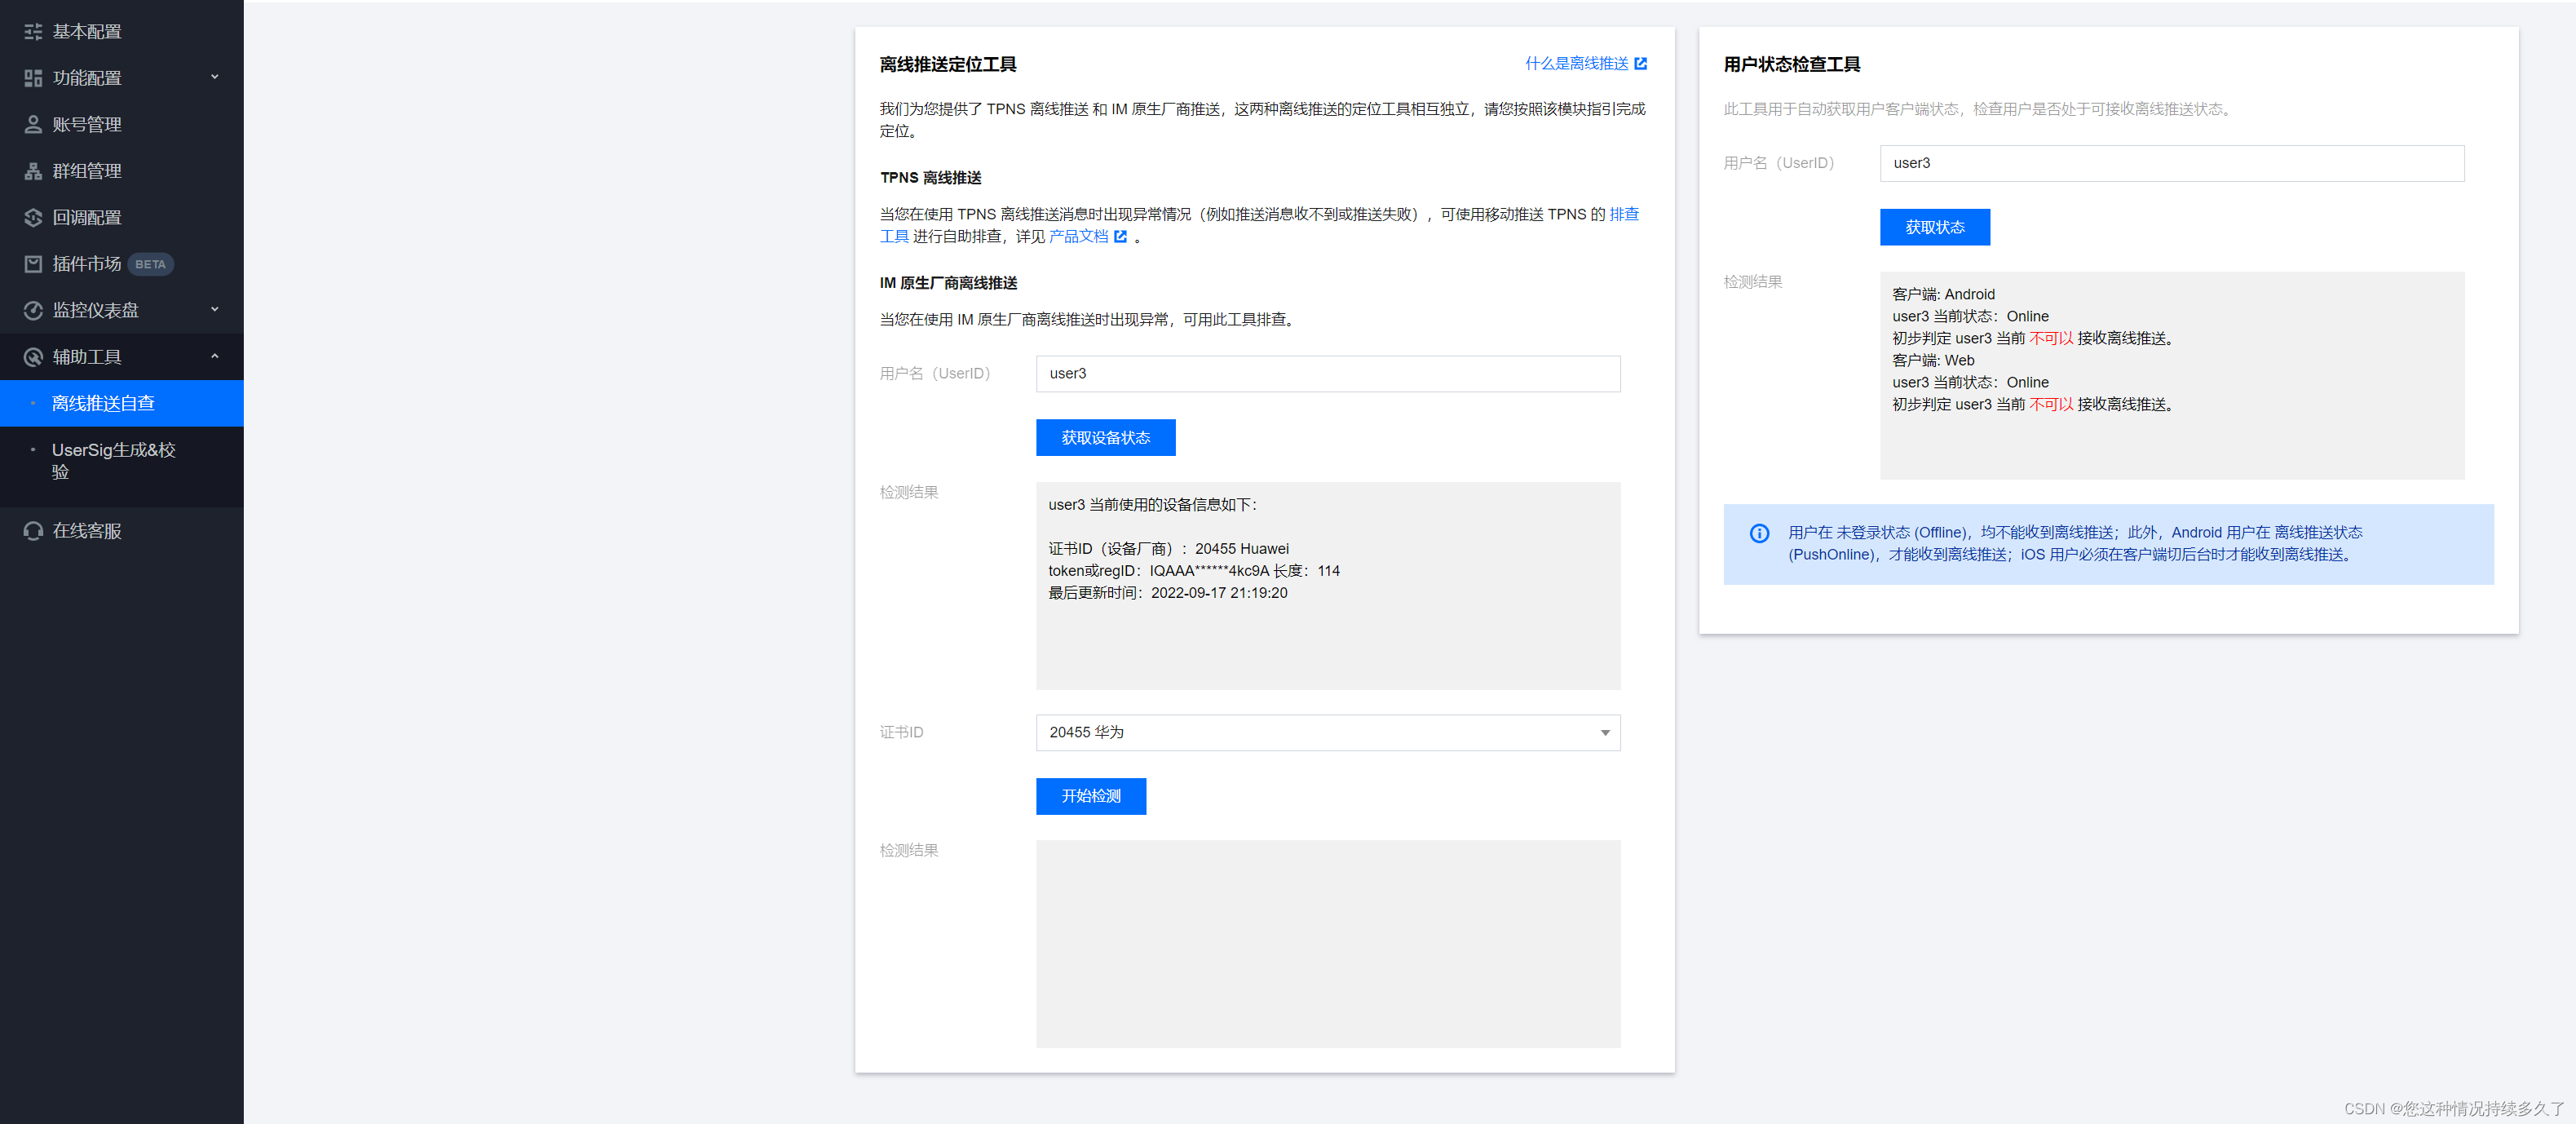The width and height of the screenshot is (2576, 1124).
Task: Open 插件市场 BETA menu item
Action: pyautogui.click(x=122, y=264)
